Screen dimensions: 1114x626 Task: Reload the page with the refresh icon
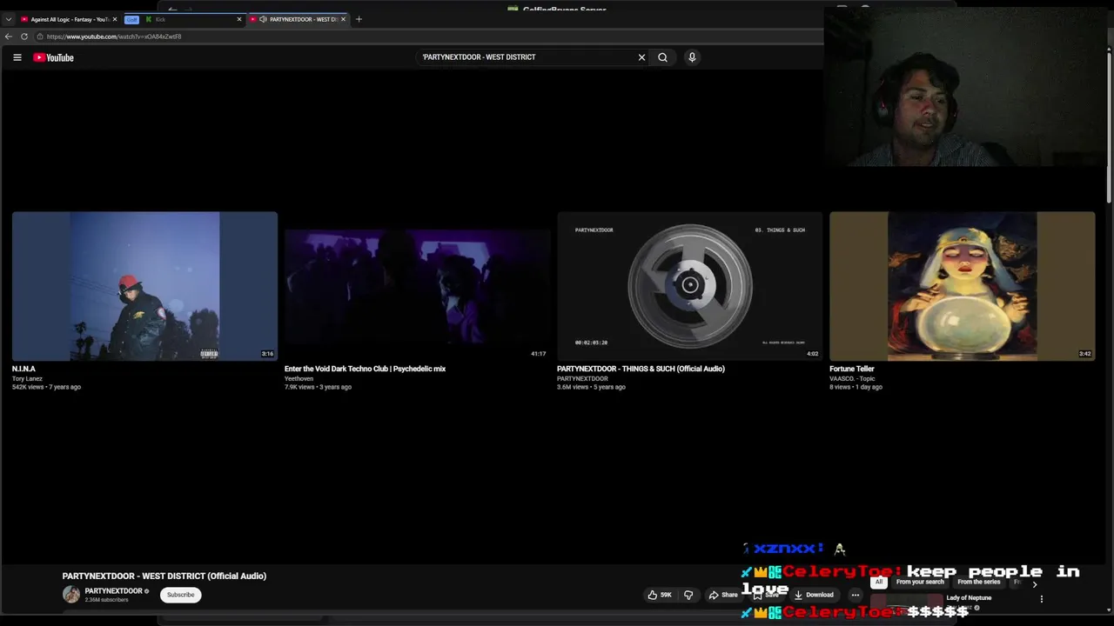[x=24, y=37]
